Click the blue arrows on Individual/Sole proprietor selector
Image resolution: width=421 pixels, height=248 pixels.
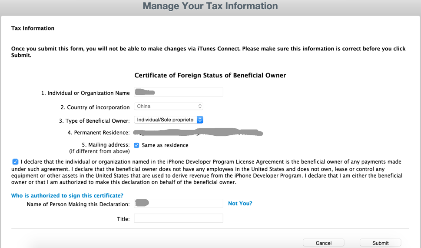coord(200,120)
